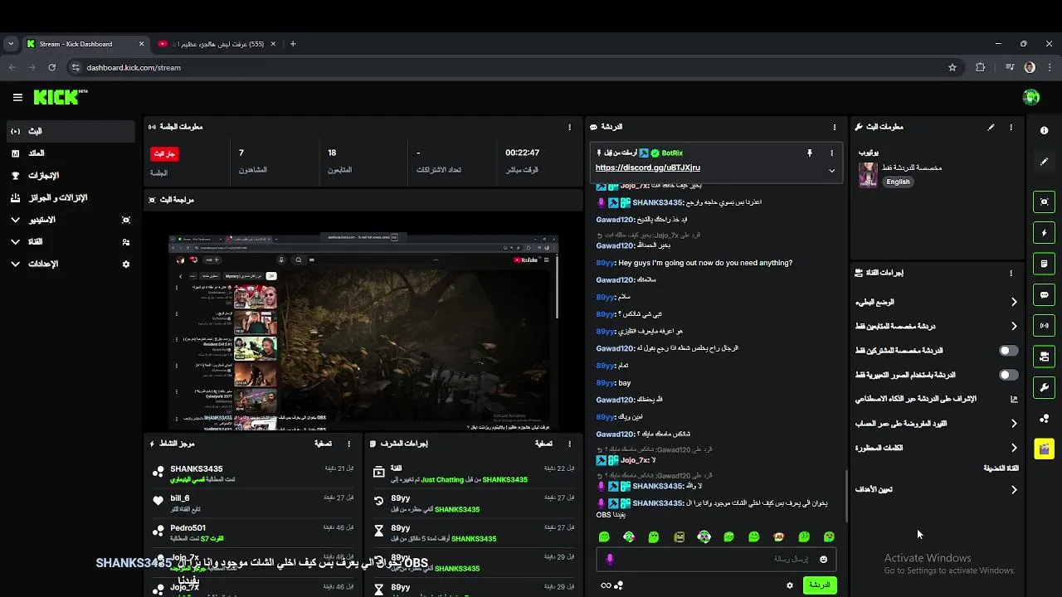Open three-dot menu of stream info panel
The image size is (1062, 597).
coord(1011,127)
